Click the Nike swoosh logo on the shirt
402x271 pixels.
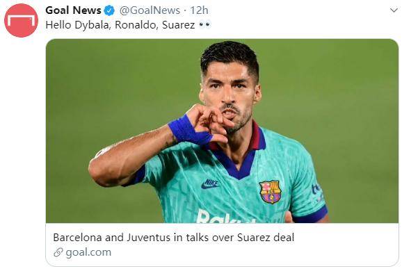click(210, 184)
